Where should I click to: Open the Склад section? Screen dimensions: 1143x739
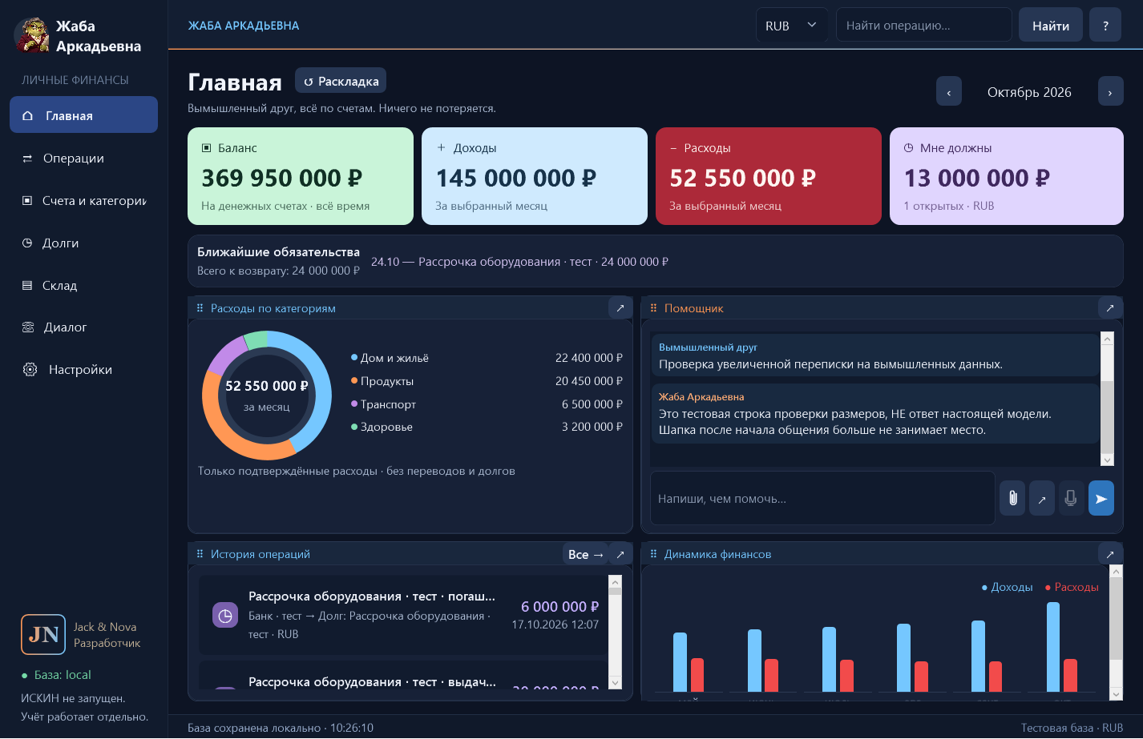tap(83, 285)
